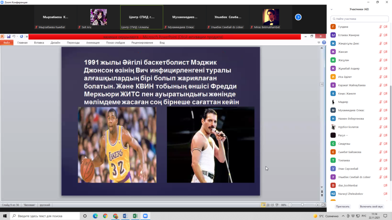Toggle muted microphone icon for Гулдана
This screenshot has height=220, width=392.
pos(381,27)
